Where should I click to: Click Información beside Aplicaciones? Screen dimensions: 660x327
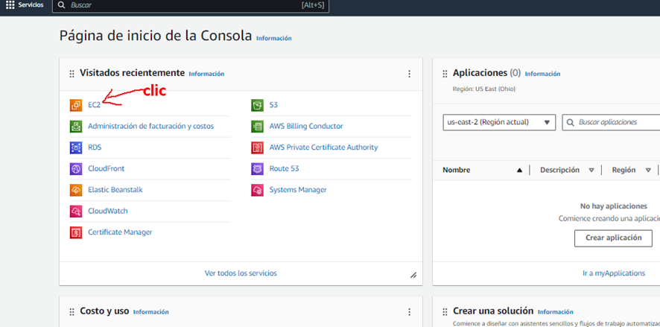coord(542,74)
